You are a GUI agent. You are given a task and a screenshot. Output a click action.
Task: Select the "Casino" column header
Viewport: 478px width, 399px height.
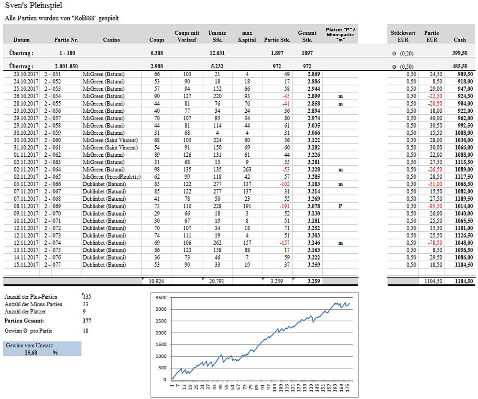tap(111, 40)
